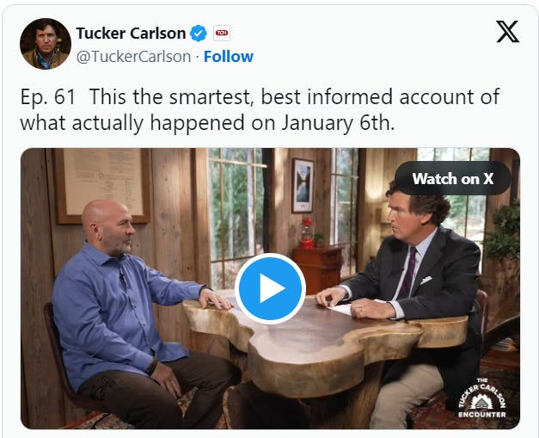Viewport: 539px width, 438px height.
Task: View Tucker Carlson's profile avatar
Action: (x=46, y=44)
